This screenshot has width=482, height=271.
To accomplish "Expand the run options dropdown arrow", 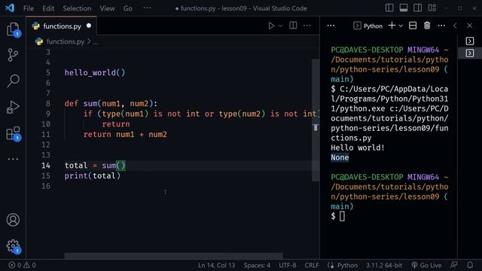I will coord(280,26).
